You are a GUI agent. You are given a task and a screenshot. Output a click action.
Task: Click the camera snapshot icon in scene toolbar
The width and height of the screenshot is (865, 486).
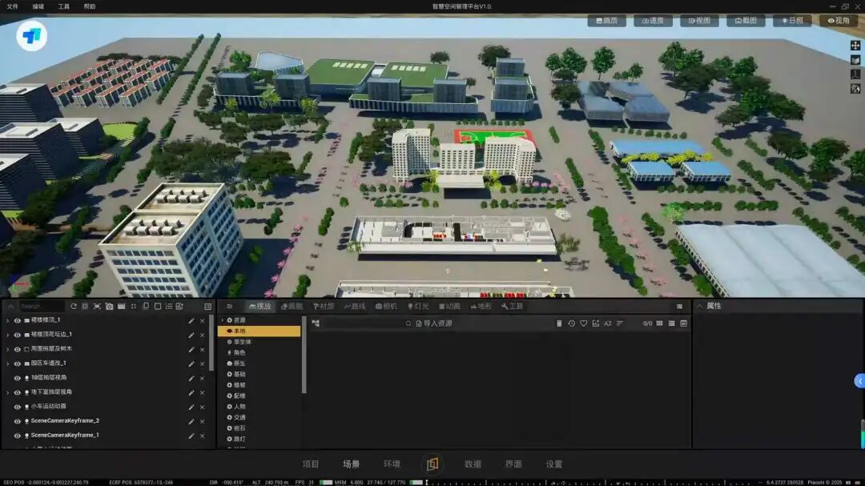point(109,306)
